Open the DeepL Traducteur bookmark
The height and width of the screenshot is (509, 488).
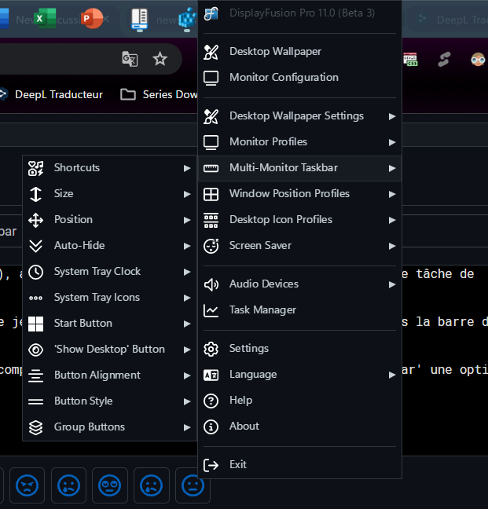click(50, 94)
